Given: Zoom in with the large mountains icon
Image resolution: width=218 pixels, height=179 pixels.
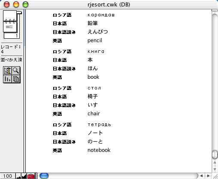Looking at the screenshot, I should click(x=24, y=176).
